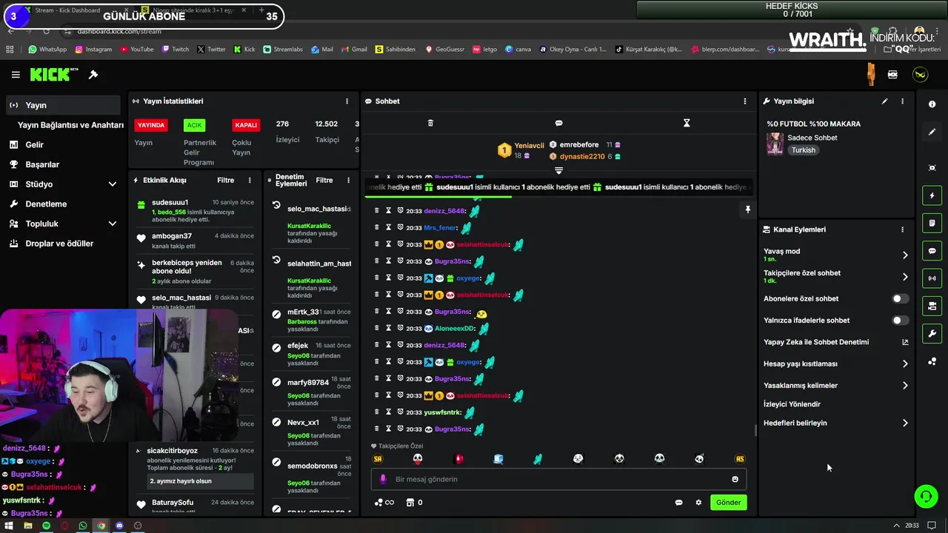Open the emoji picker in the message box
This screenshot has width=948, height=533.
click(x=735, y=479)
